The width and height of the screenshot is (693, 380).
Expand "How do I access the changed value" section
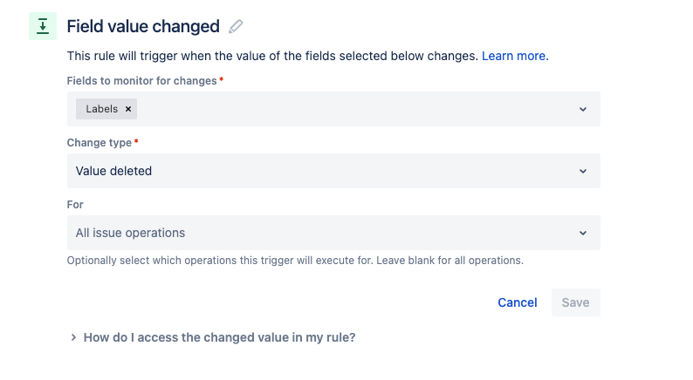coord(219,336)
